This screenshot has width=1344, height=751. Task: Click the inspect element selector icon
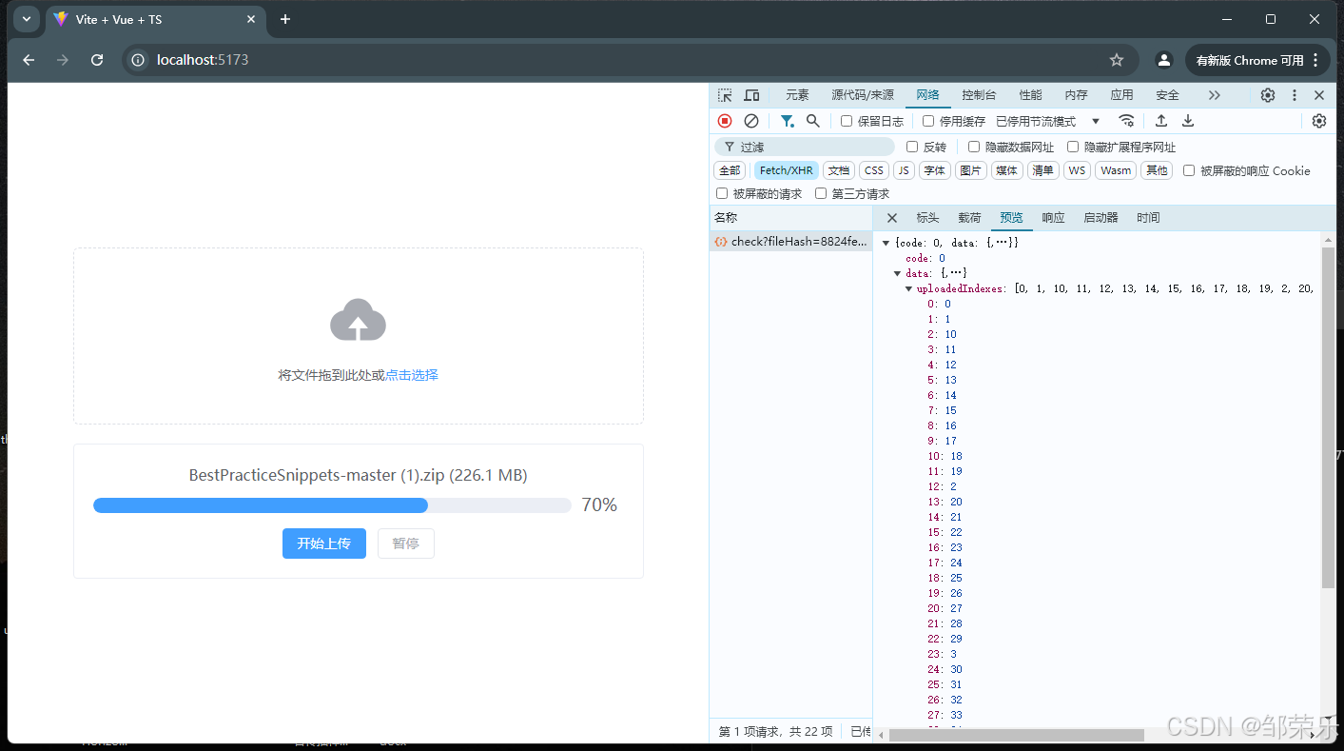coord(725,95)
